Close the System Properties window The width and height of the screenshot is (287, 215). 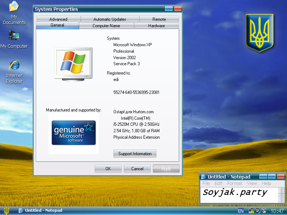click(178, 8)
